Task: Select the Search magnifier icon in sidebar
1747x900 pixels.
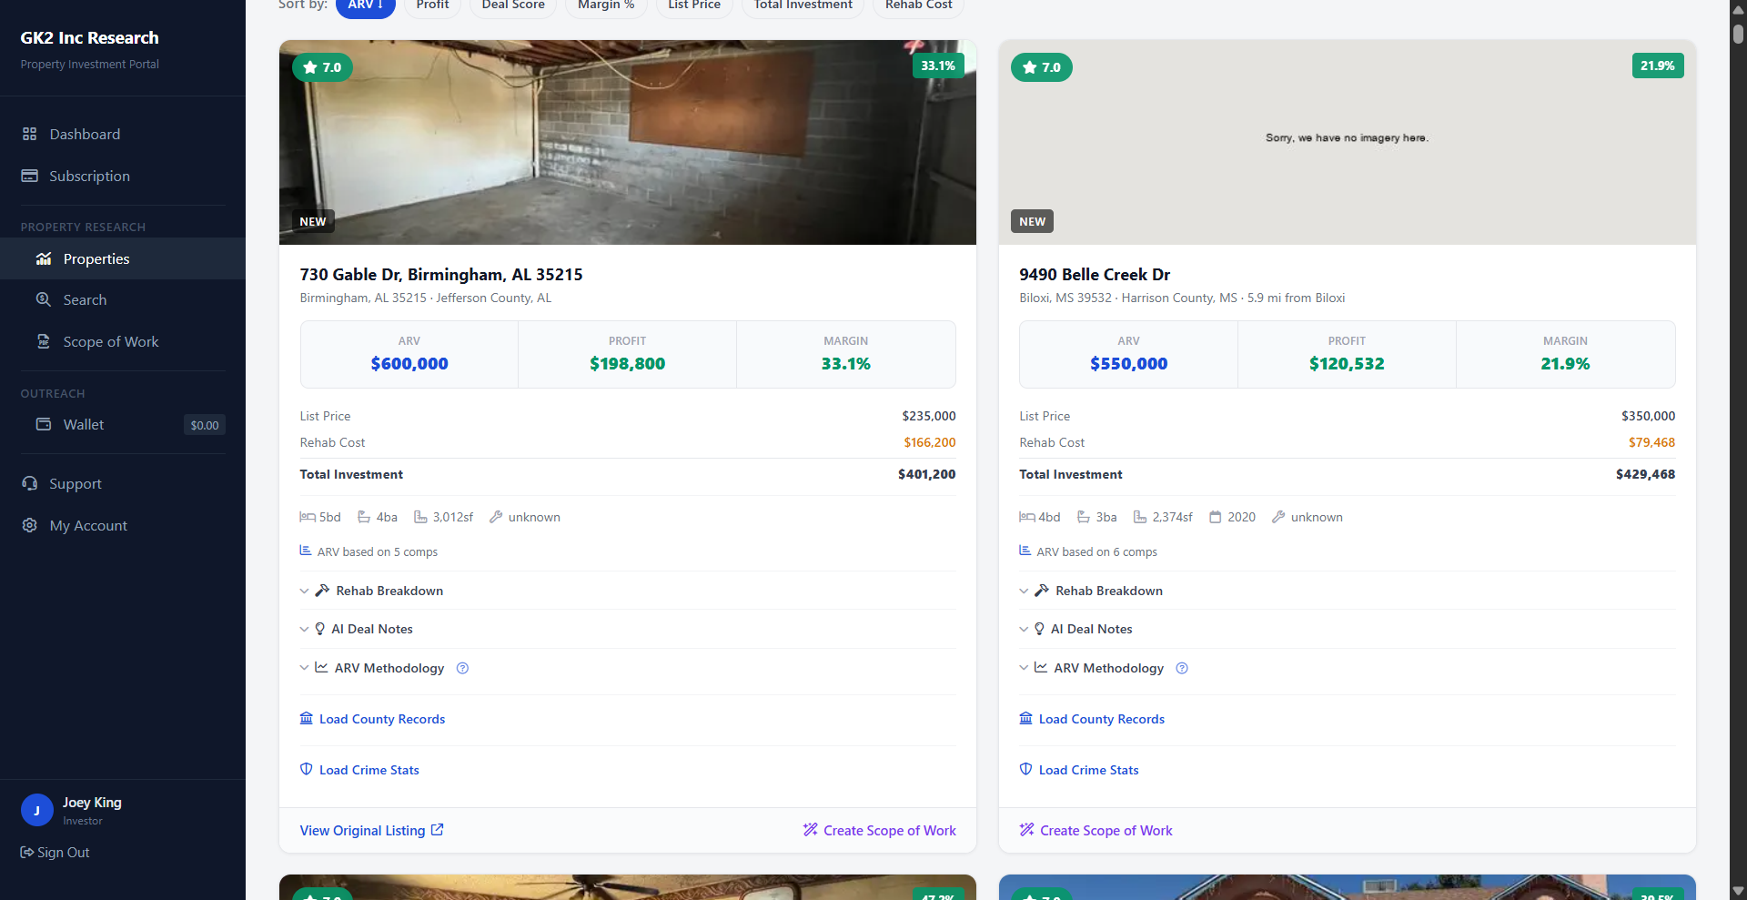Action: point(43,299)
